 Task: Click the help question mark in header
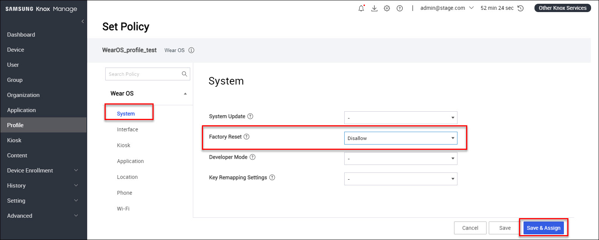tap(400, 8)
